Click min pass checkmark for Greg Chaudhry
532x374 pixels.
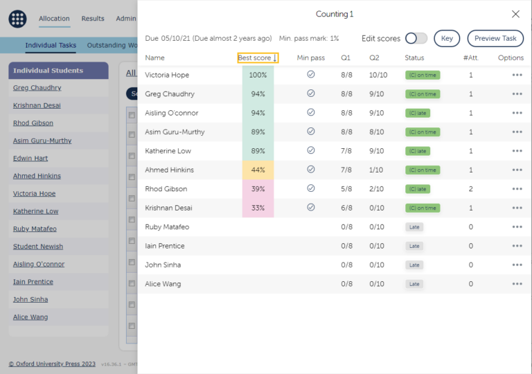pyautogui.click(x=310, y=93)
